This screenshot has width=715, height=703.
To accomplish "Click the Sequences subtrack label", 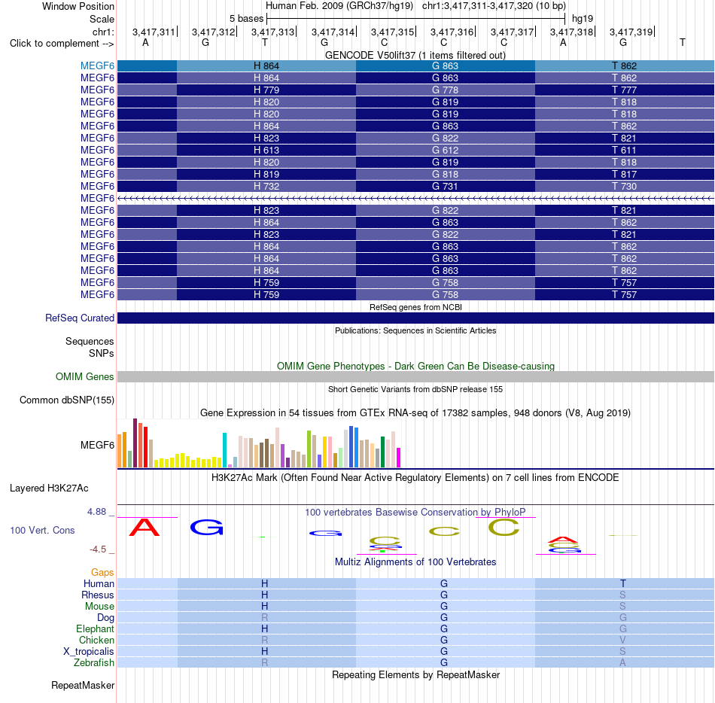I will [x=90, y=341].
